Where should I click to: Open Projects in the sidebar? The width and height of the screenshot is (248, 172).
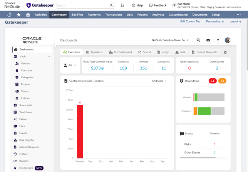coord(25,84)
